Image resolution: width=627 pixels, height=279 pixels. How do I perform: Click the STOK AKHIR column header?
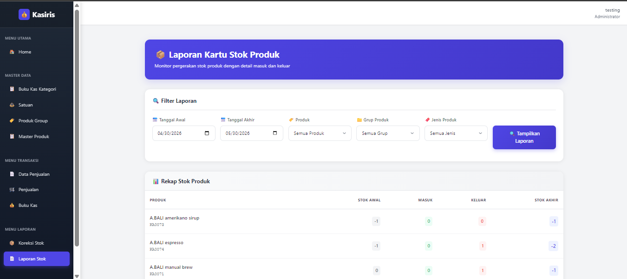click(x=546, y=200)
